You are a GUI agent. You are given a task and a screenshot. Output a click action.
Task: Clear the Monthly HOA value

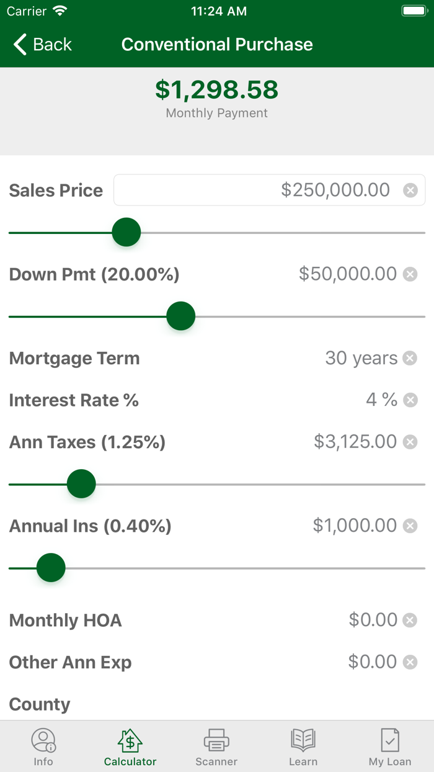409,620
